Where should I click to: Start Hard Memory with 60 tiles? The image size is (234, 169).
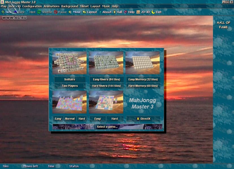(143, 86)
